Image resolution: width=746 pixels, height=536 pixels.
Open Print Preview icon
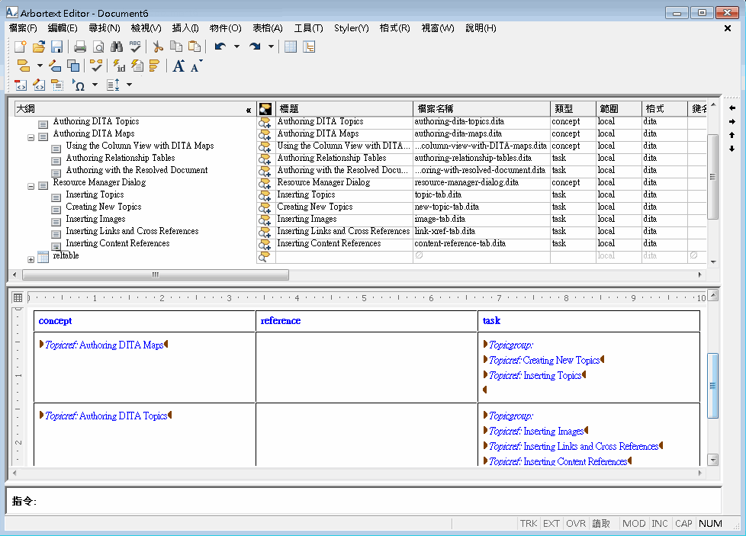pos(98,47)
